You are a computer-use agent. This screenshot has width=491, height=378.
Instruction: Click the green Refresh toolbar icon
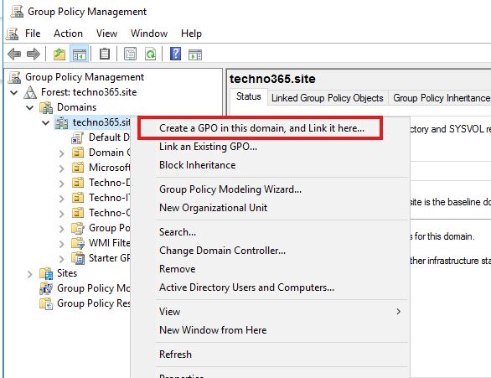pos(151,54)
